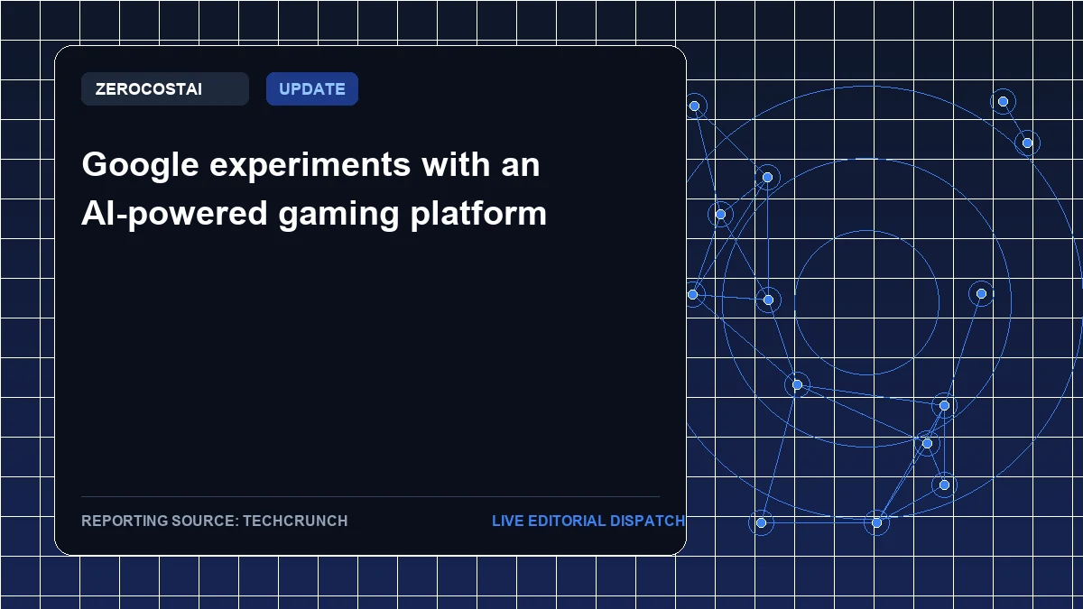Click the UPDATE tag badge
This screenshot has height=609, width=1083.
[x=312, y=89]
